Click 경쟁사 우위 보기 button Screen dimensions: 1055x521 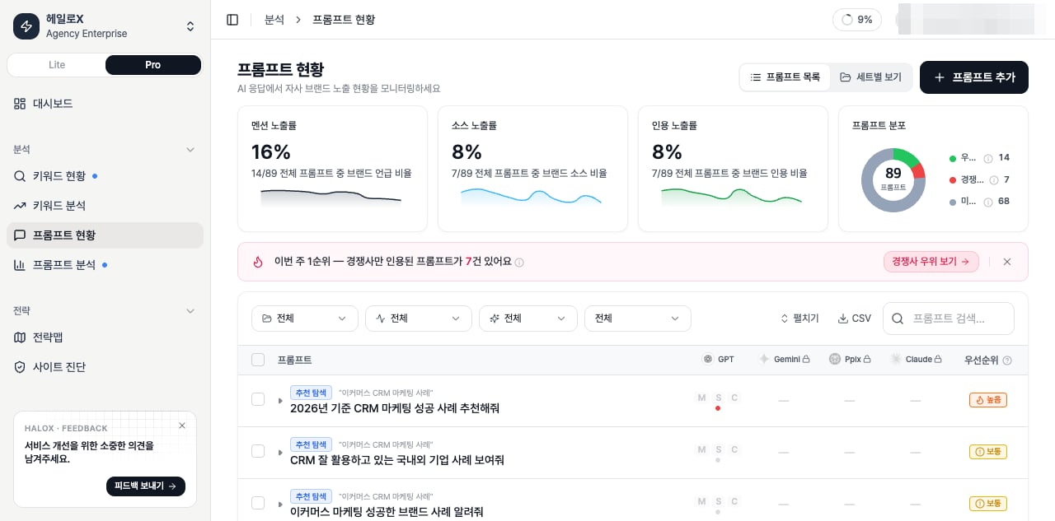click(931, 262)
